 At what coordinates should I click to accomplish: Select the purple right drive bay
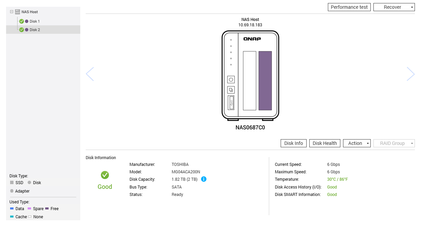tap(265, 81)
